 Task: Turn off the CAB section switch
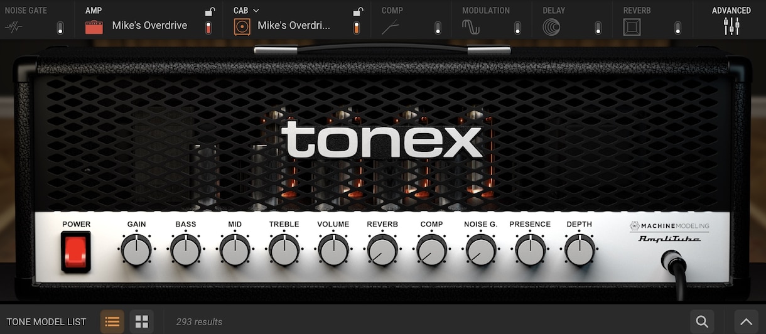pos(356,28)
